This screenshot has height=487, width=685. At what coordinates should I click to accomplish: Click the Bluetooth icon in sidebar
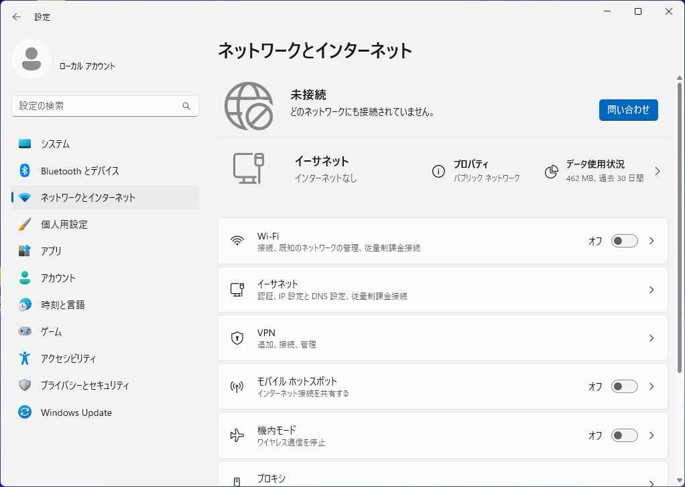(25, 170)
